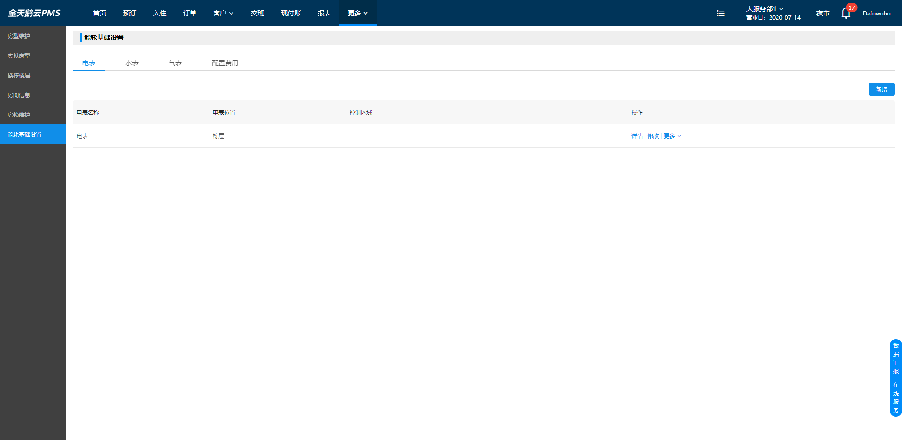Open the 在线服务 floating side button
902x440 pixels.
click(896, 397)
